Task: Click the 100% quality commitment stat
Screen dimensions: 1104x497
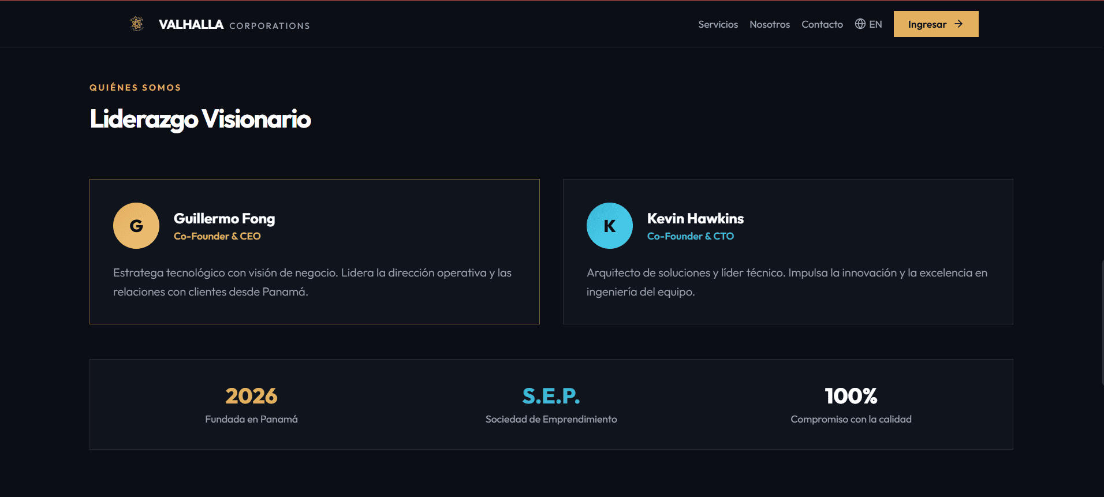Action: click(851, 396)
